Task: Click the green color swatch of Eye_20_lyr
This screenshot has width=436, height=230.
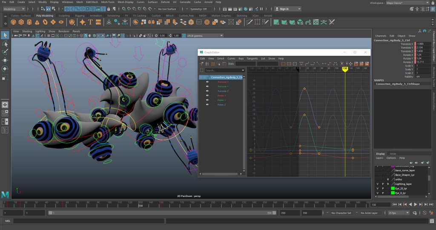Action: 393,188
